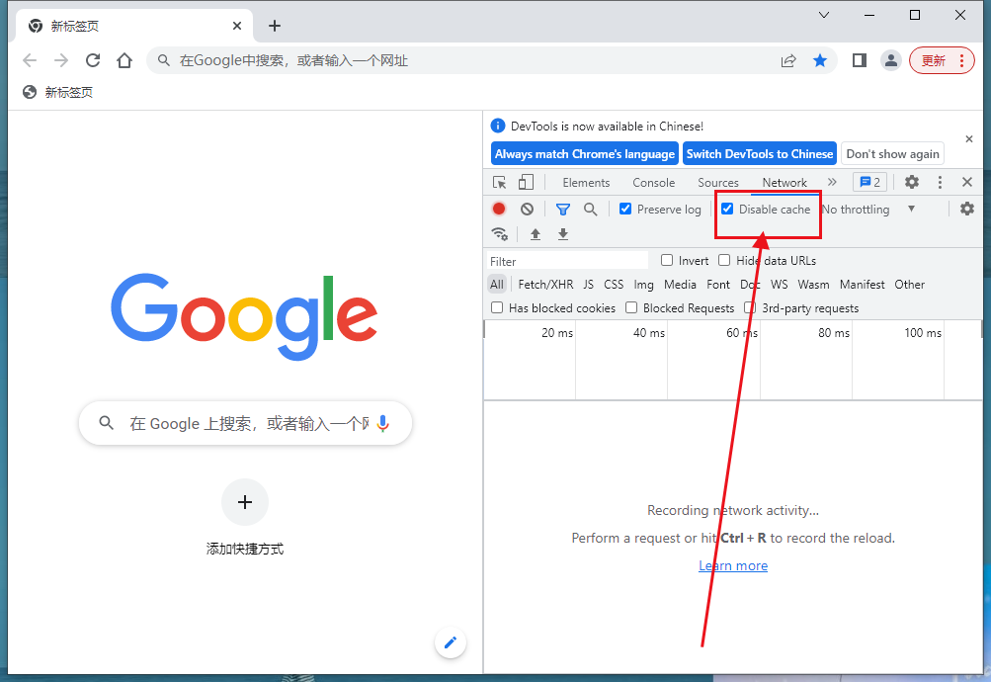Switch to the Elements tab
The width and height of the screenshot is (991, 682).
coord(586,183)
